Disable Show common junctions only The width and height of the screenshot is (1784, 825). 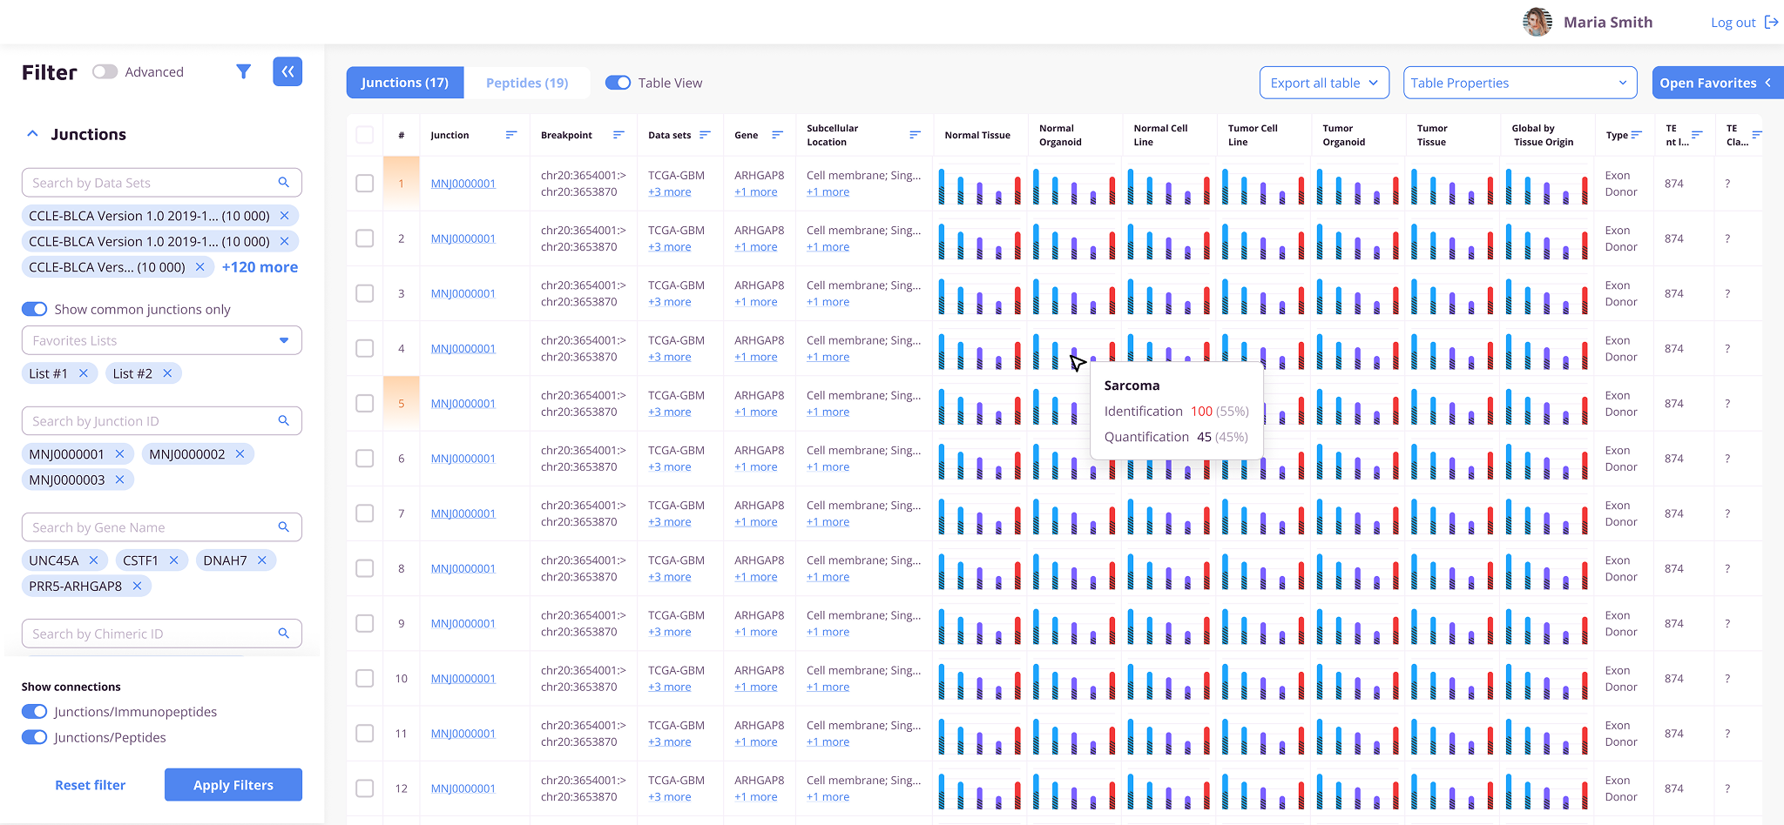(35, 309)
